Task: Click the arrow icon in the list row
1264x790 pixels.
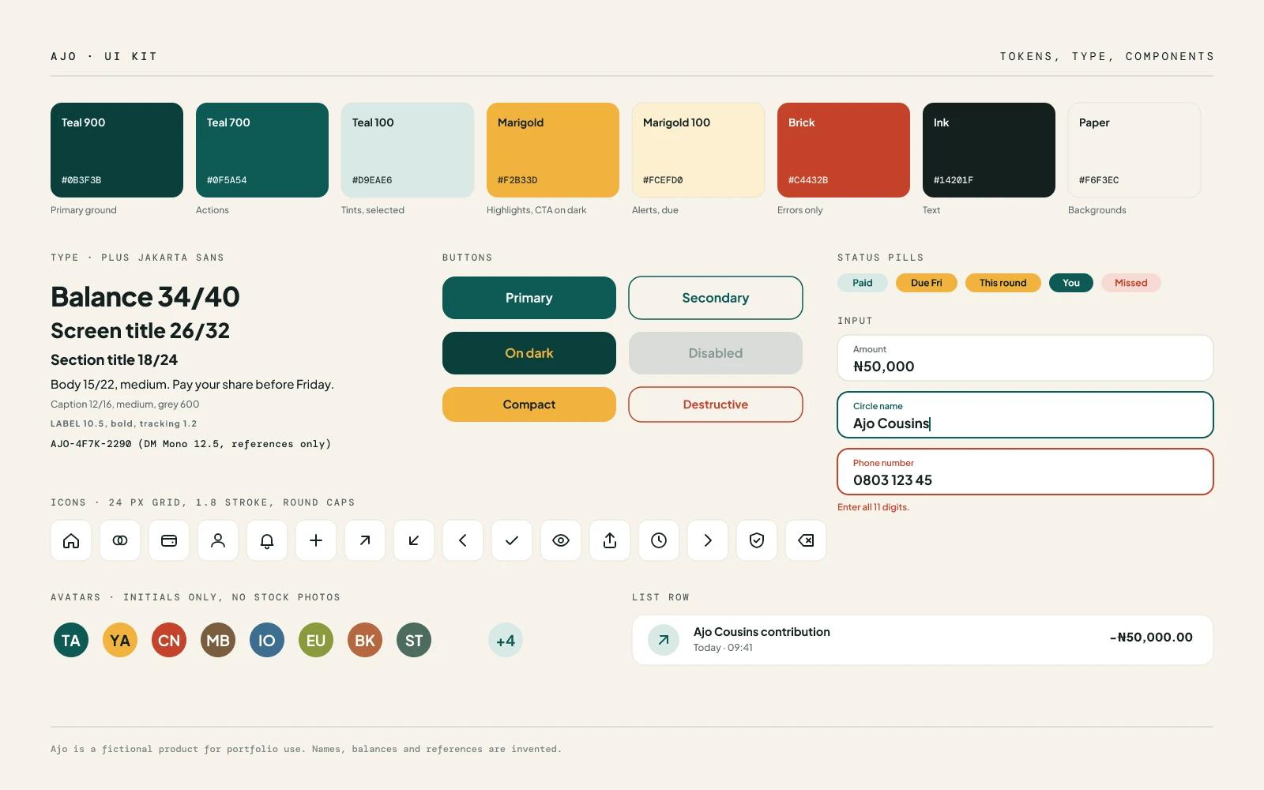Action: coord(664,640)
